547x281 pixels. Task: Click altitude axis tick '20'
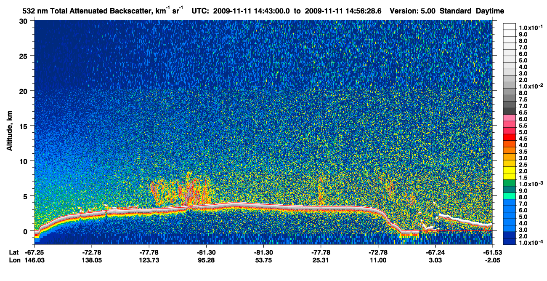pos(24,91)
